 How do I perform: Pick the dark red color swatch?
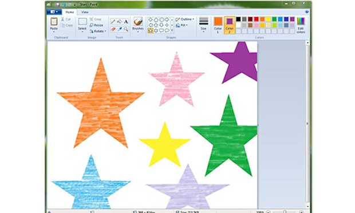(250, 19)
